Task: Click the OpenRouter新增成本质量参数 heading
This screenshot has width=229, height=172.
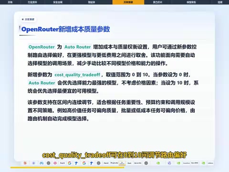Action: 65,29
